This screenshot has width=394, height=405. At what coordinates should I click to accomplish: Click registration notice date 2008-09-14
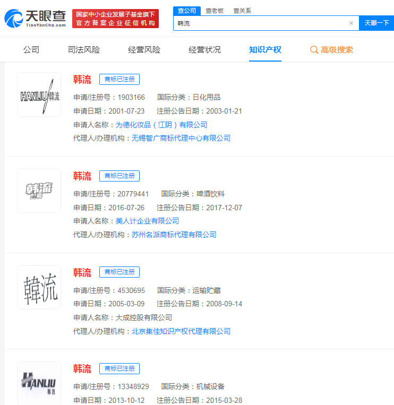(224, 304)
